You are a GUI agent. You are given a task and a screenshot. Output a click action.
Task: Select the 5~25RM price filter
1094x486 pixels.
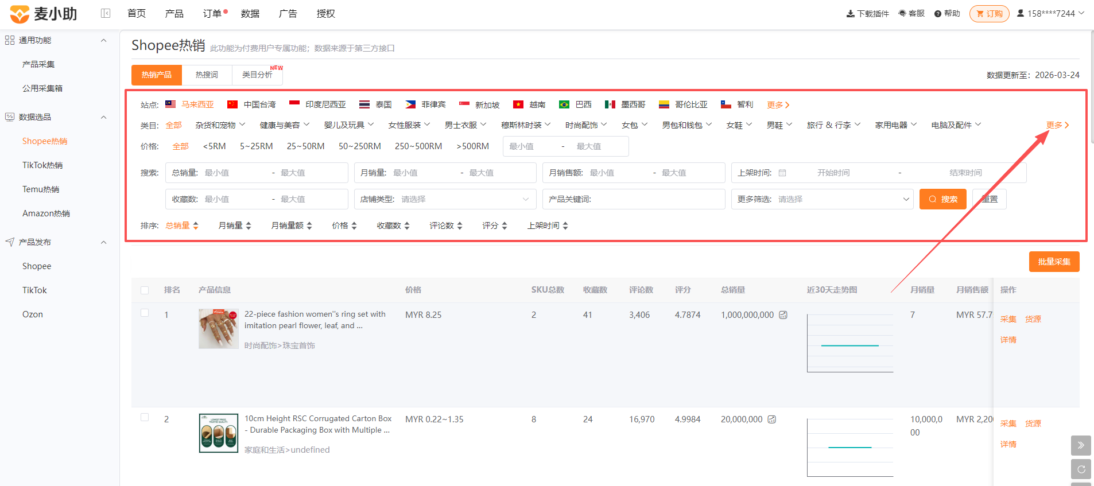(257, 146)
